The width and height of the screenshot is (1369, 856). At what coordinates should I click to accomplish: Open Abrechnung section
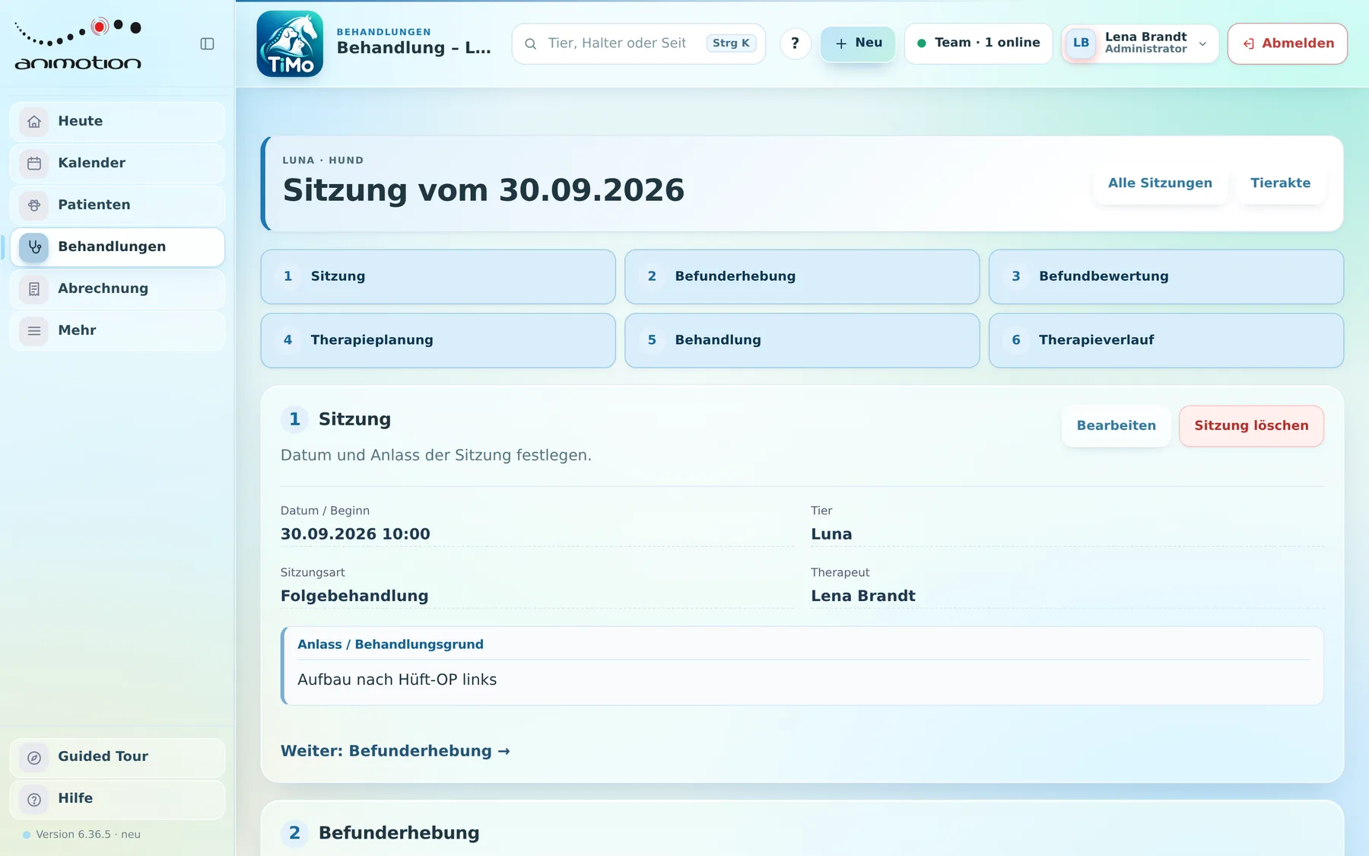click(x=117, y=289)
